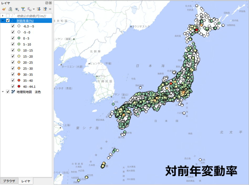Collapse the 対前年率(%) layer legend
This screenshot has width=249, height=185.
click(x=3, y=21)
